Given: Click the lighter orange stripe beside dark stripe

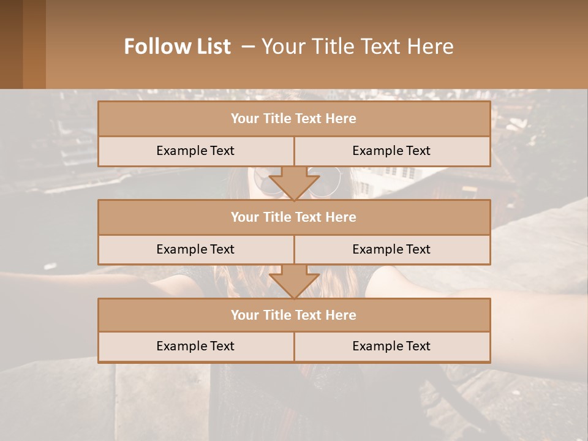Looking at the screenshot, I should tap(34, 44).
